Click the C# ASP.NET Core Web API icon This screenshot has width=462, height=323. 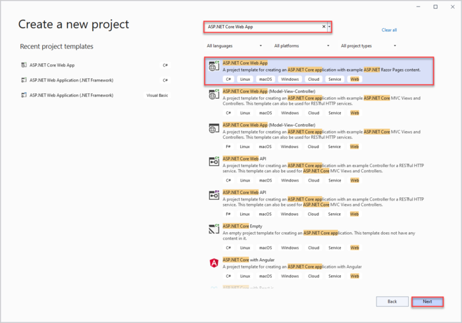coord(214,162)
